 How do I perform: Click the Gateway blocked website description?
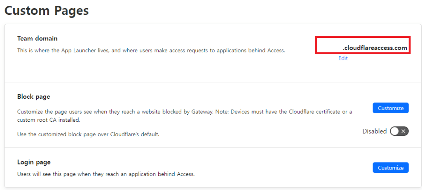pos(185,116)
